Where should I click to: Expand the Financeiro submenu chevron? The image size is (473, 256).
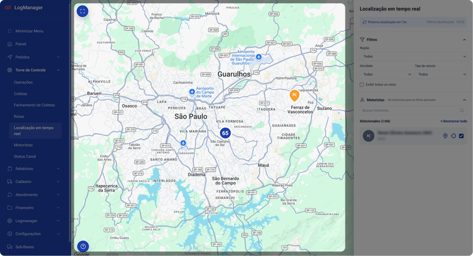point(58,208)
